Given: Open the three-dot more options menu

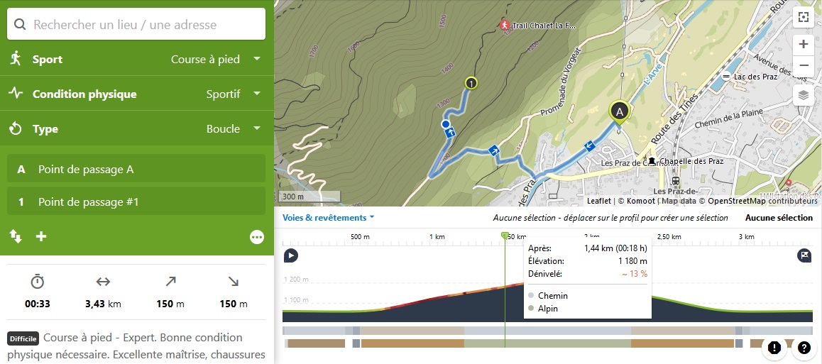Looking at the screenshot, I should pos(257,237).
